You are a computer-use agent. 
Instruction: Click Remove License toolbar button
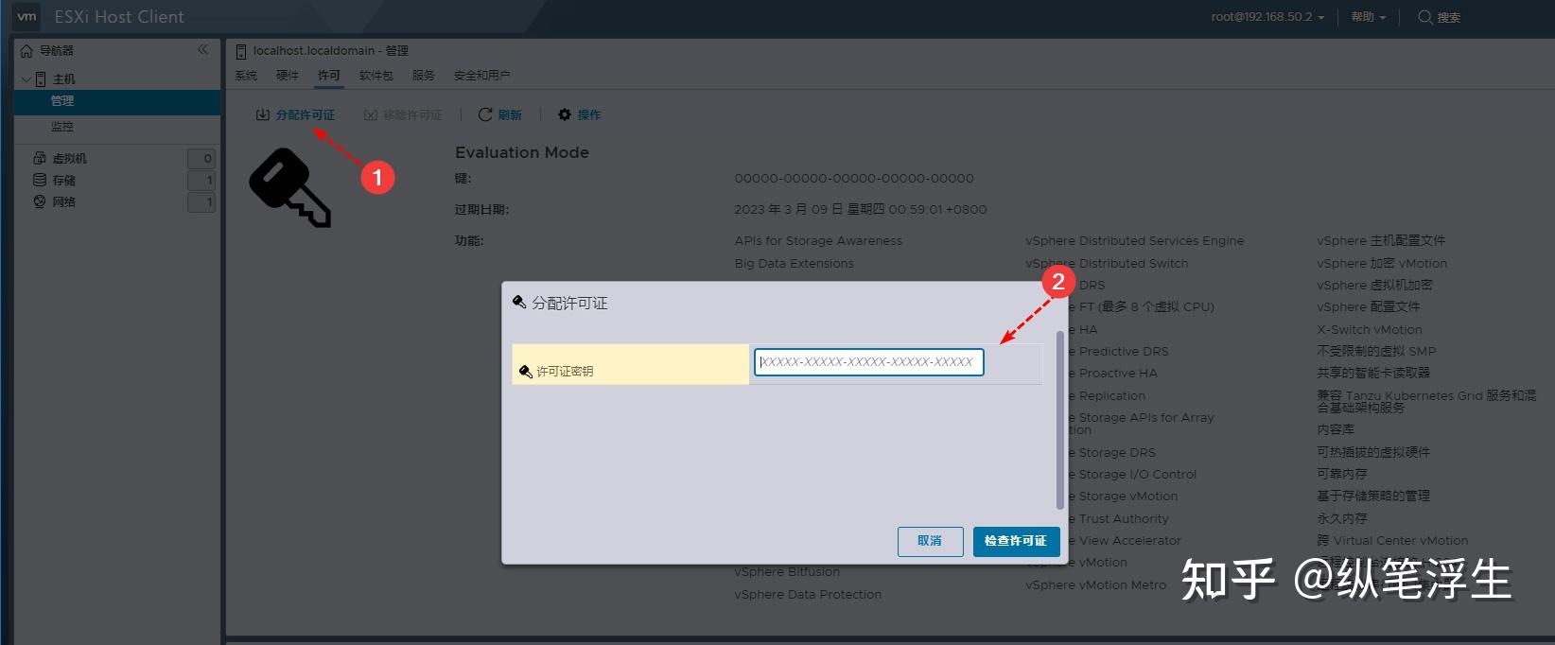(403, 114)
